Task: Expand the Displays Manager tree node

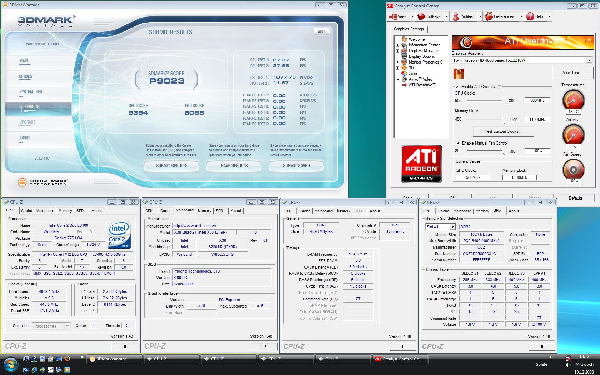Action: coord(397,51)
